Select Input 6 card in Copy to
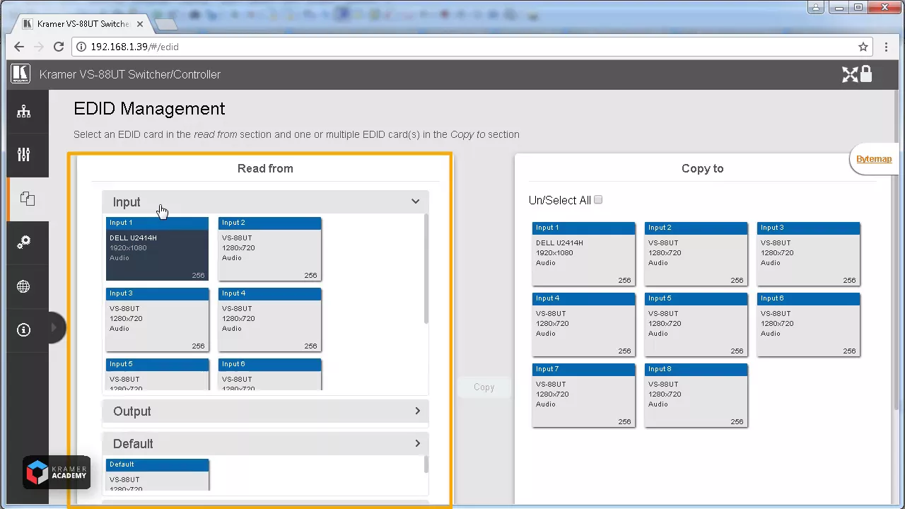Viewport: 905px width, 509px height. [808, 324]
